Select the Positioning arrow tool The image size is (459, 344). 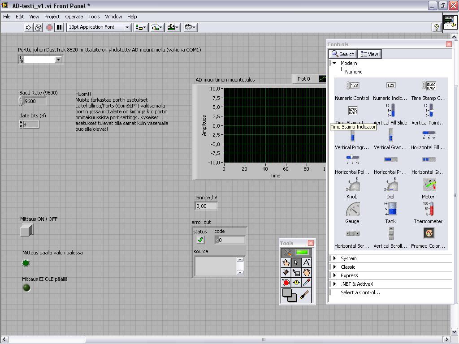pos(296,262)
